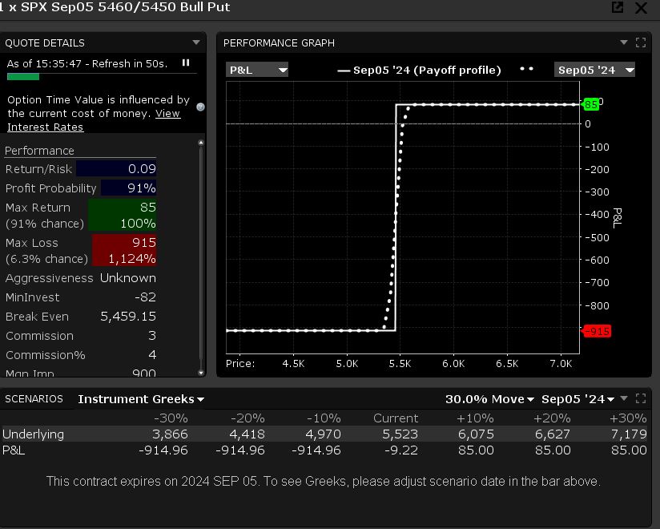Select the underlying value 7,179
Viewport: 660px width, 529px height.
pos(629,434)
